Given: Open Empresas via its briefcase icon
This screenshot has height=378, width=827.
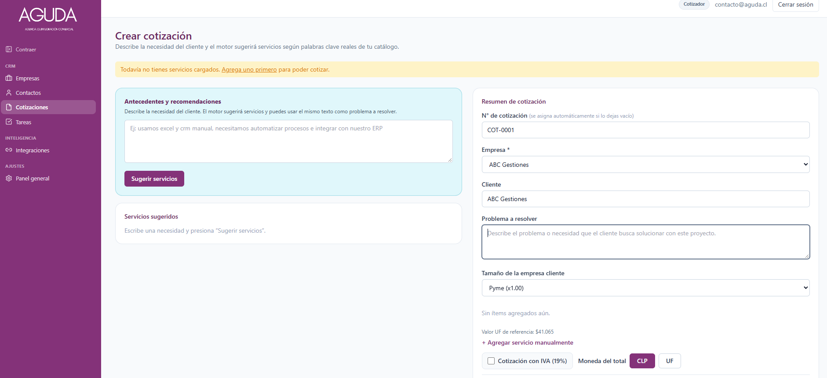Looking at the screenshot, I should [x=9, y=78].
